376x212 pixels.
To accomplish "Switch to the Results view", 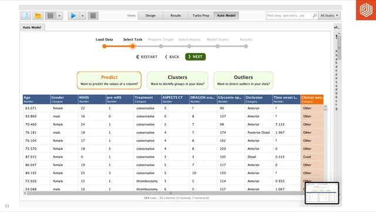I will tap(176, 15).
